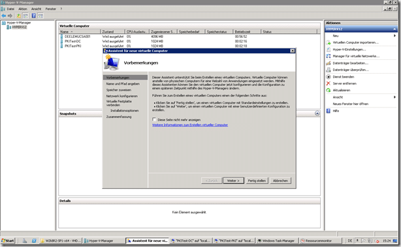This screenshot has width=401, height=247.
Task: Select the PKITest-PKI virtual machine row
Action: [x=189, y=46]
